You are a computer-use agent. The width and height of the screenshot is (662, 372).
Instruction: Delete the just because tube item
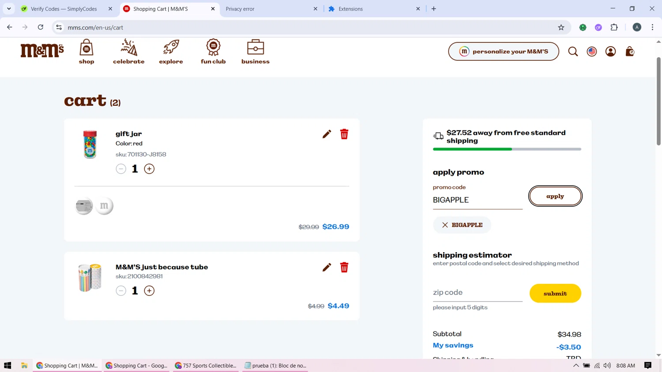(x=344, y=268)
